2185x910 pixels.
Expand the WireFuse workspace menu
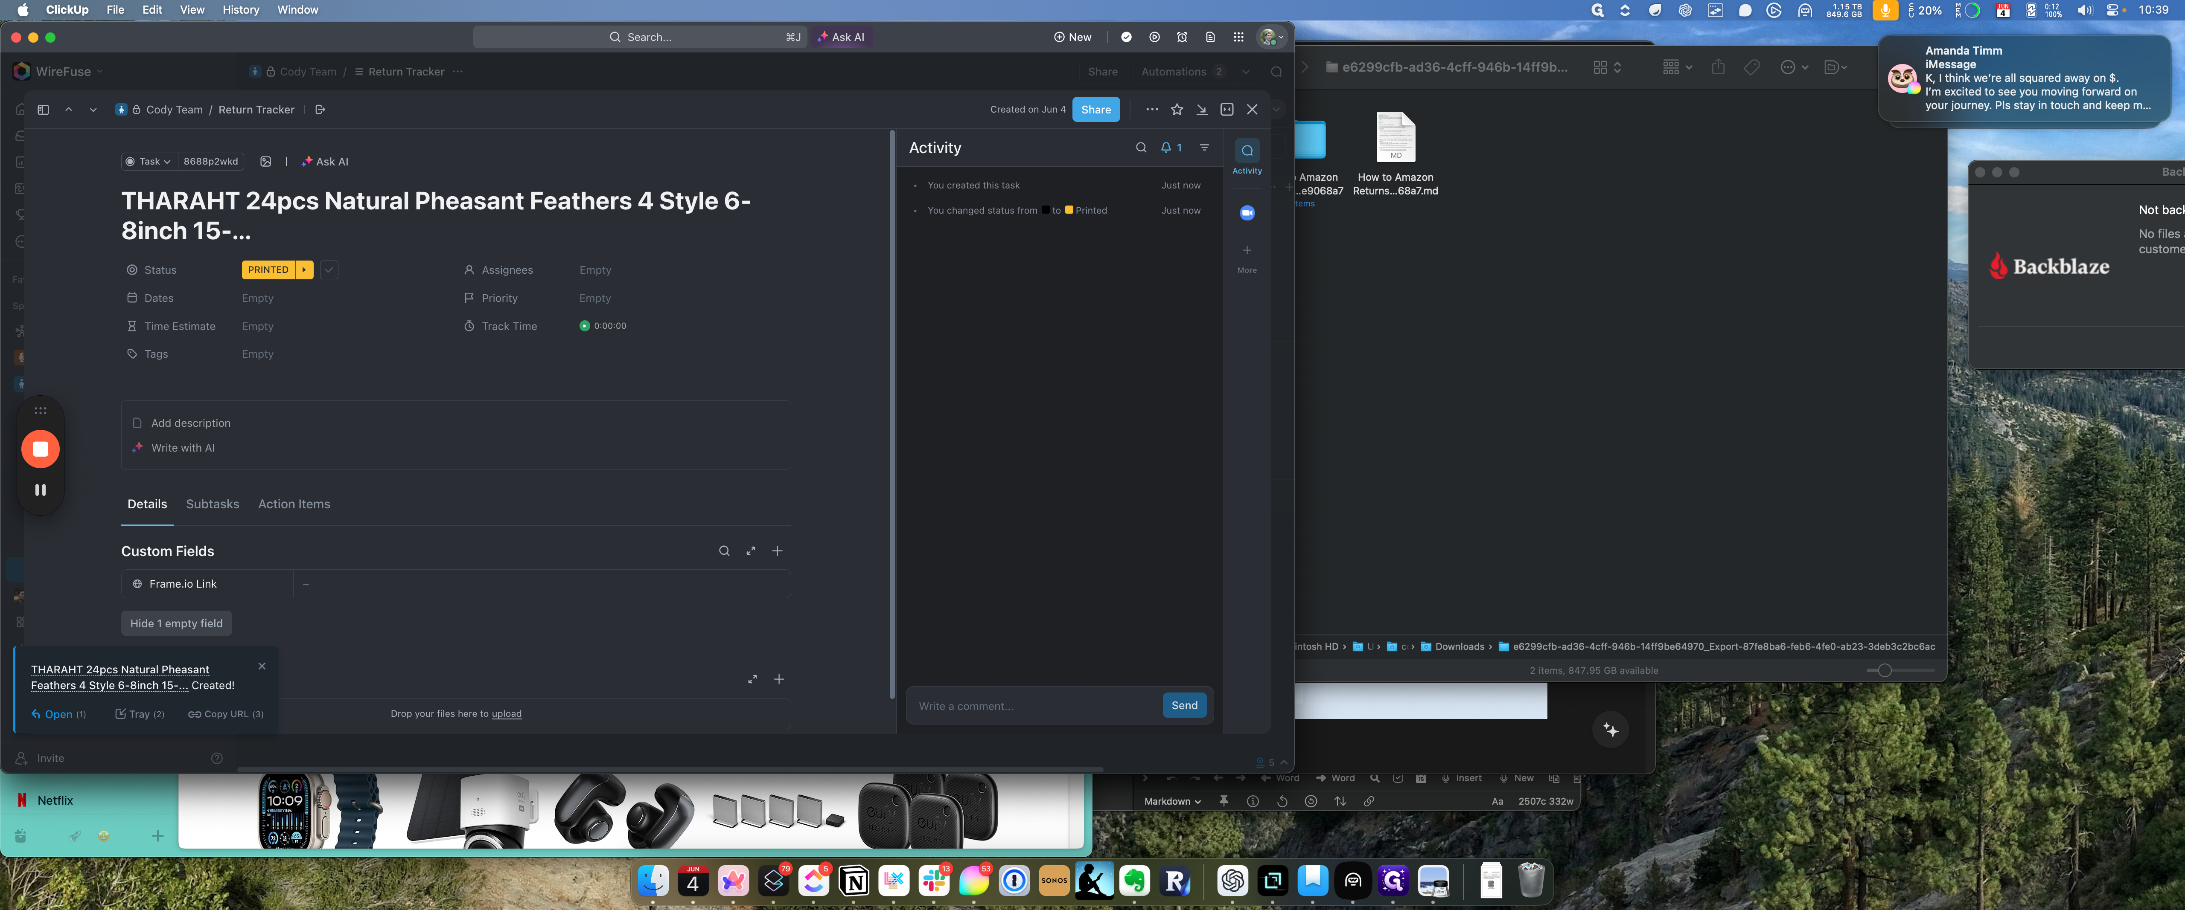coord(58,71)
